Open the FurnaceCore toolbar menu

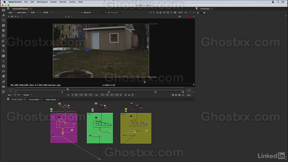point(3,91)
